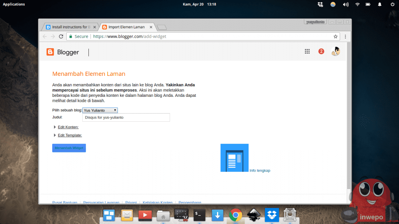The width and height of the screenshot is (399, 224).
Task: Open the volume indicator
Action: pyautogui.click(x=346, y=4)
